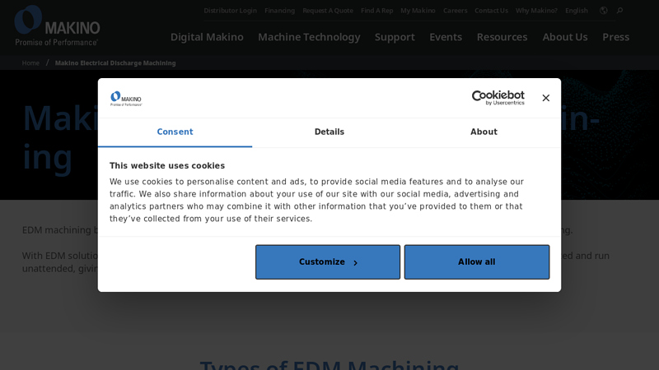Viewport: 659px width, 370px height.
Task: Open the Digital Makino menu
Action: coord(207,37)
